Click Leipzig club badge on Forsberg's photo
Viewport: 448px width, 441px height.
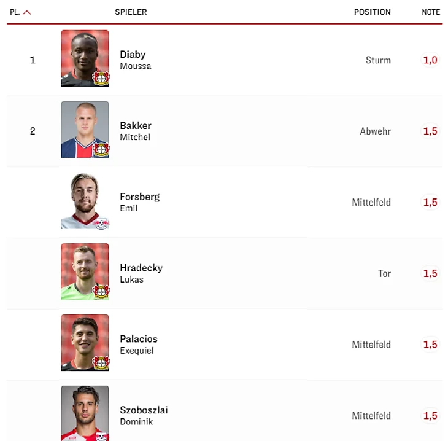(x=101, y=224)
